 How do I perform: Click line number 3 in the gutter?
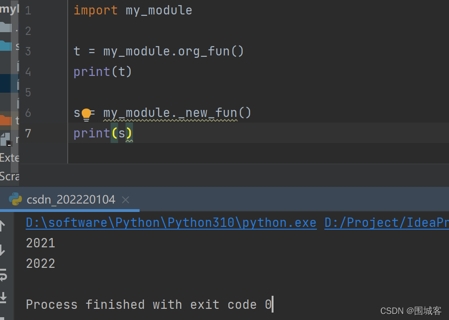[x=28, y=51]
